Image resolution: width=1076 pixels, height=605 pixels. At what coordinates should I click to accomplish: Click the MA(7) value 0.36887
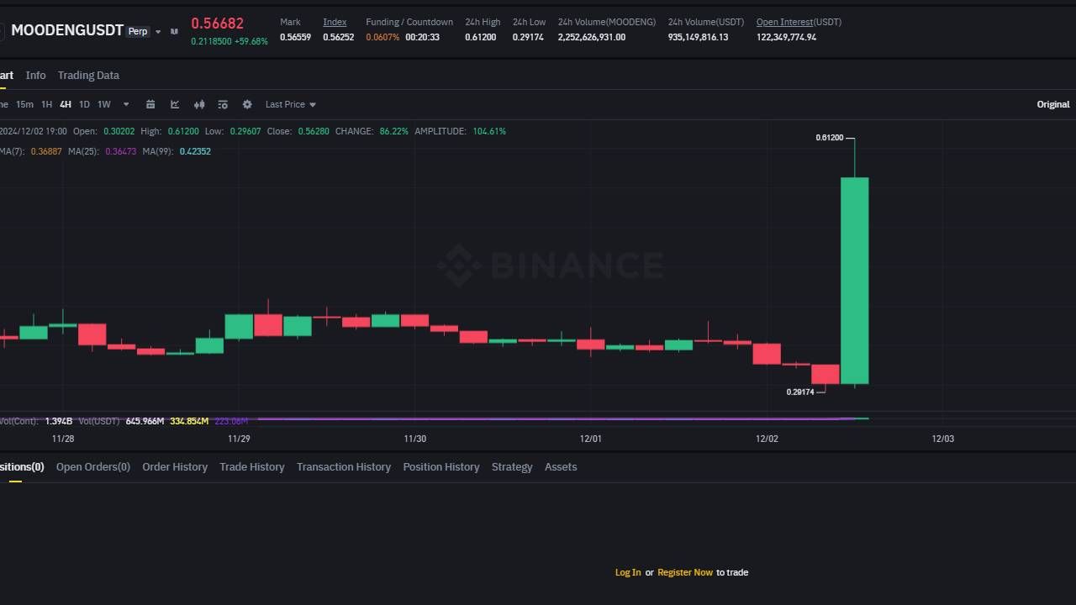point(46,151)
